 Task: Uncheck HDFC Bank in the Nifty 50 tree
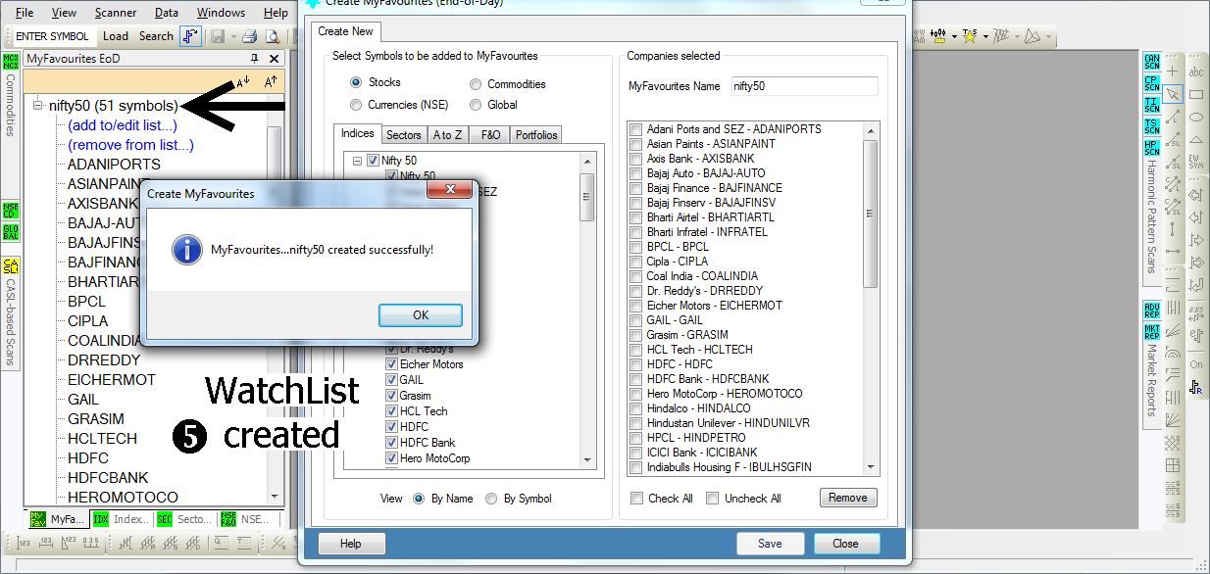391,443
